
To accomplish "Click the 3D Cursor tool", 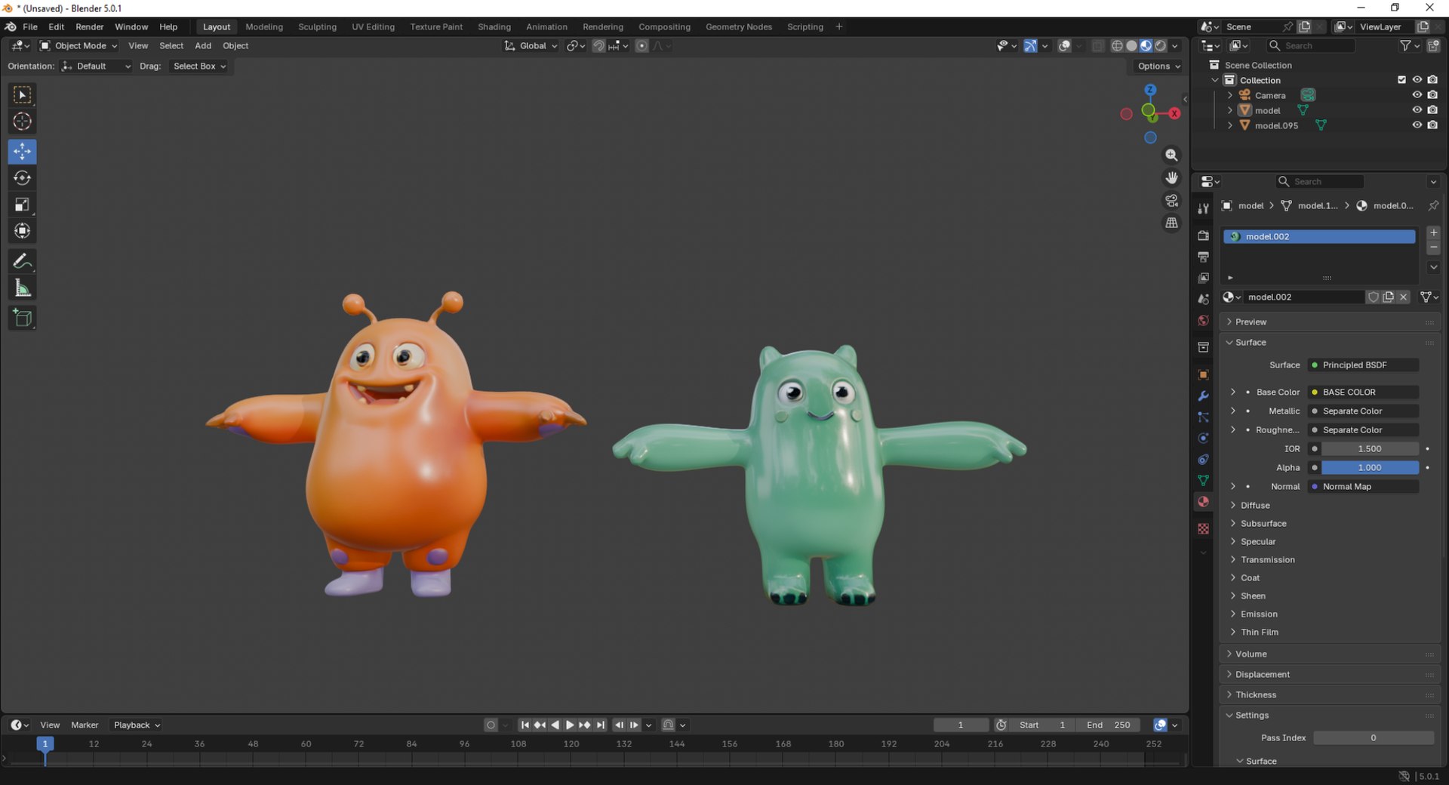I will tap(22, 122).
